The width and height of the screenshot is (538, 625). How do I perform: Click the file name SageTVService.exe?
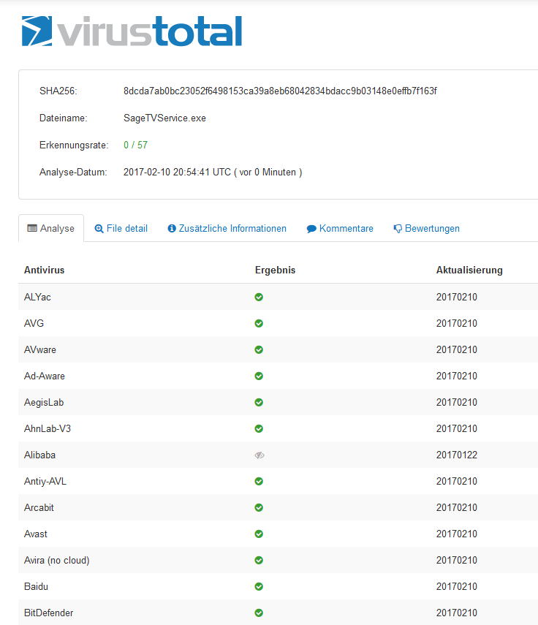pos(164,118)
